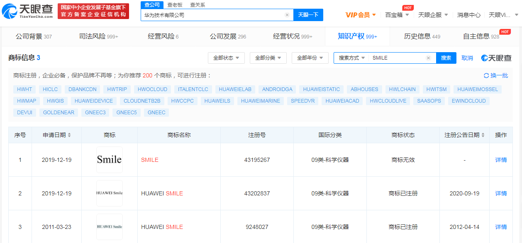Screen dimensions: 522x243
Task: Select the DBANKCDN trademark tag
Action: tap(83, 89)
